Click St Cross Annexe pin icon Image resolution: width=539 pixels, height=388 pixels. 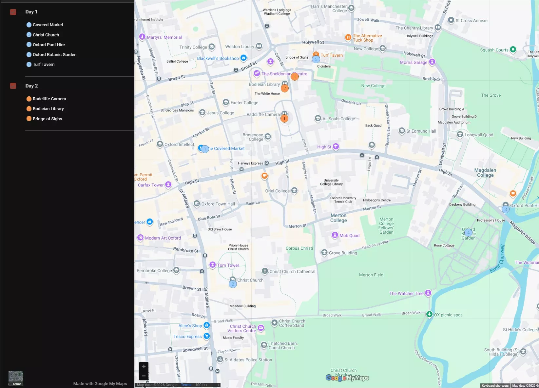point(451,20)
